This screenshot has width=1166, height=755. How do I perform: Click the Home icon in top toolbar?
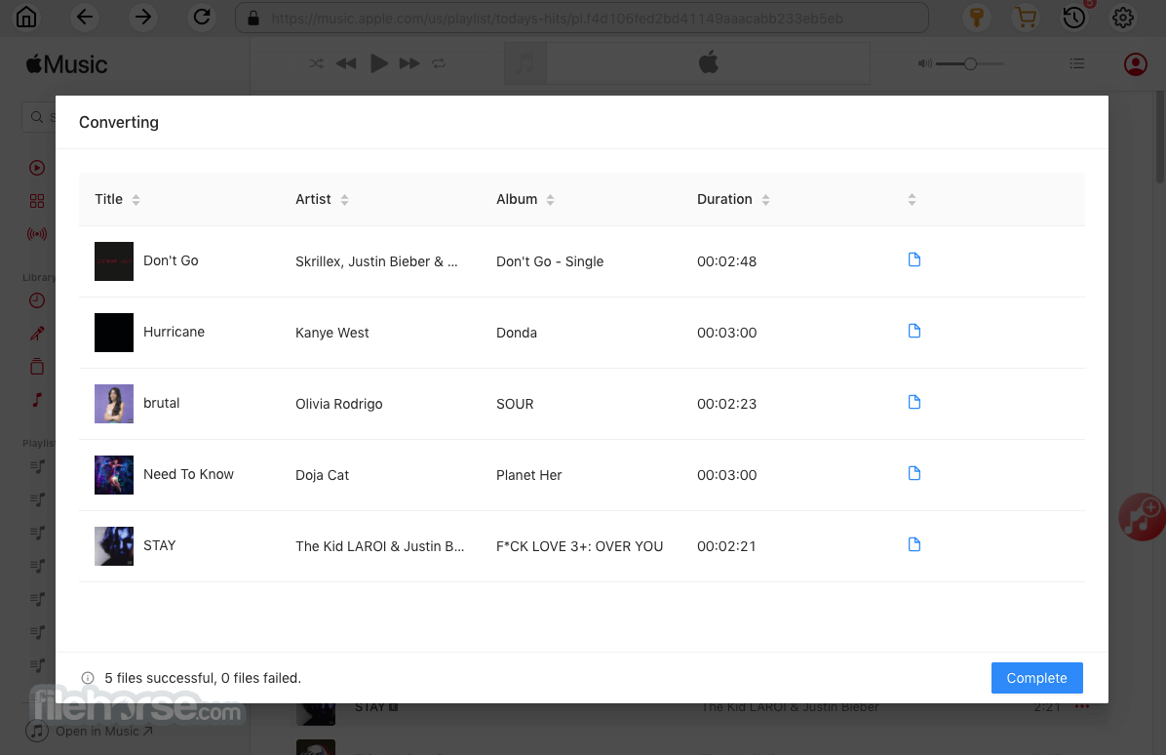[x=26, y=18]
